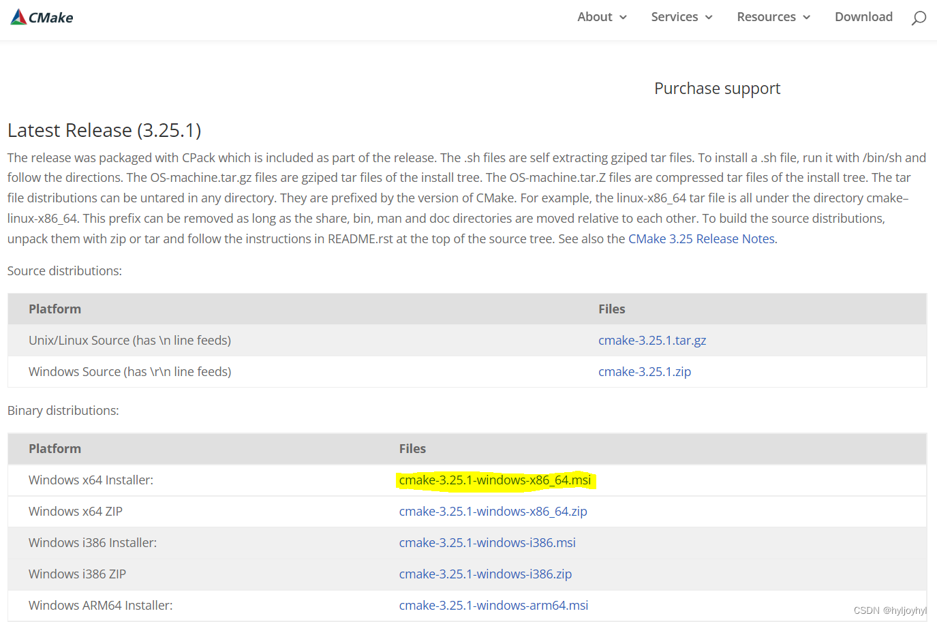937x622 pixels.
Task: Click the Windows ARM64 Installer: cell
Action: (101, 606)
